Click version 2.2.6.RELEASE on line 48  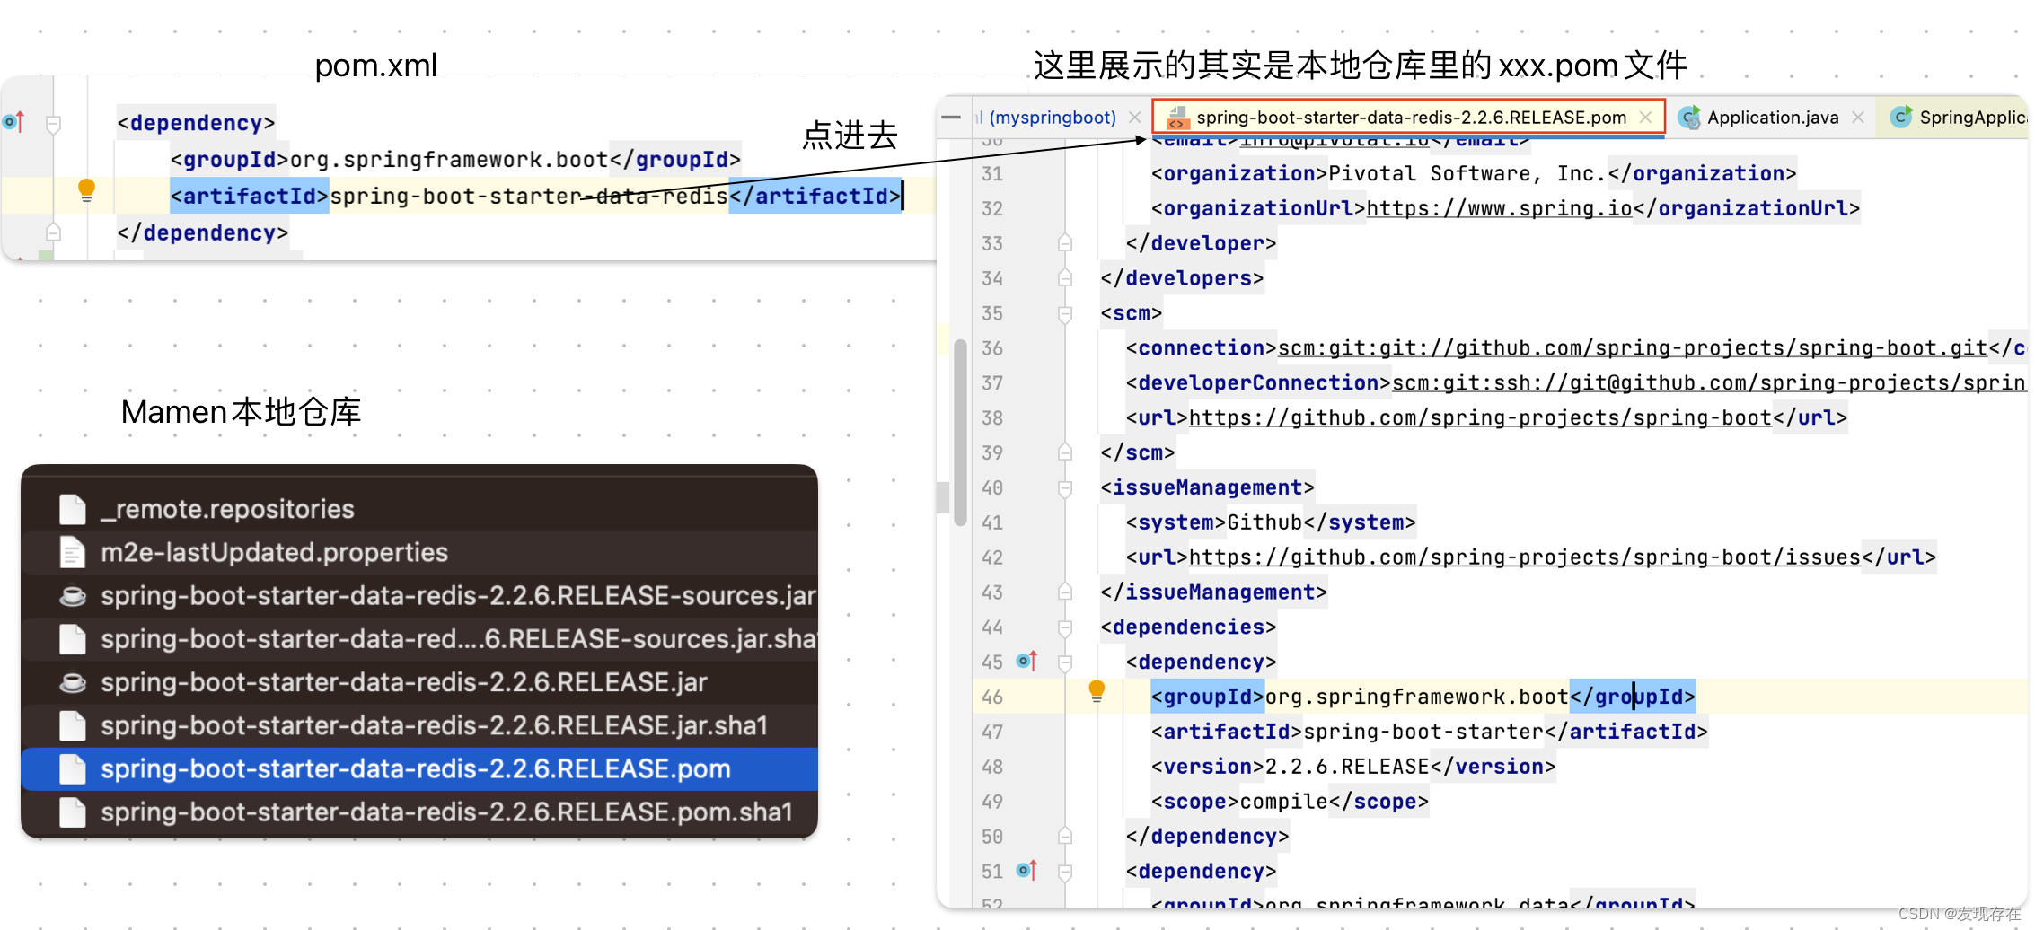pos(1347,767)
